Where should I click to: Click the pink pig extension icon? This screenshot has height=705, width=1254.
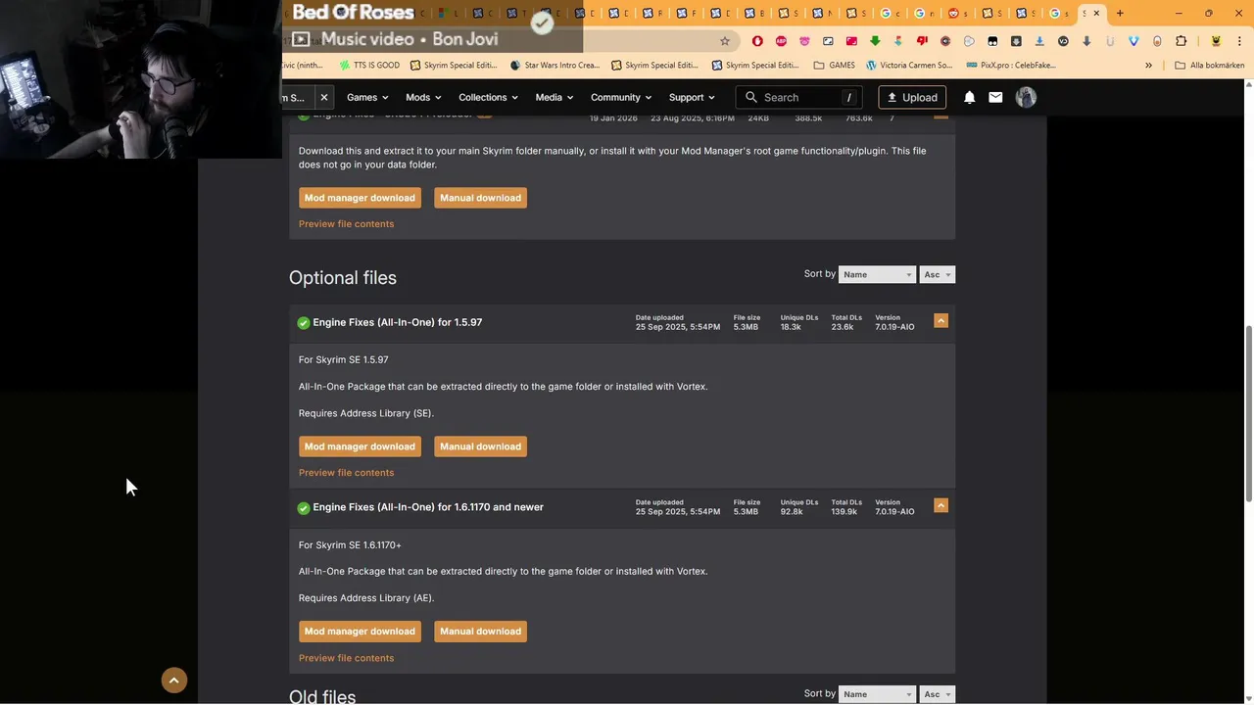pyautogui.click(x=804, y=41)
